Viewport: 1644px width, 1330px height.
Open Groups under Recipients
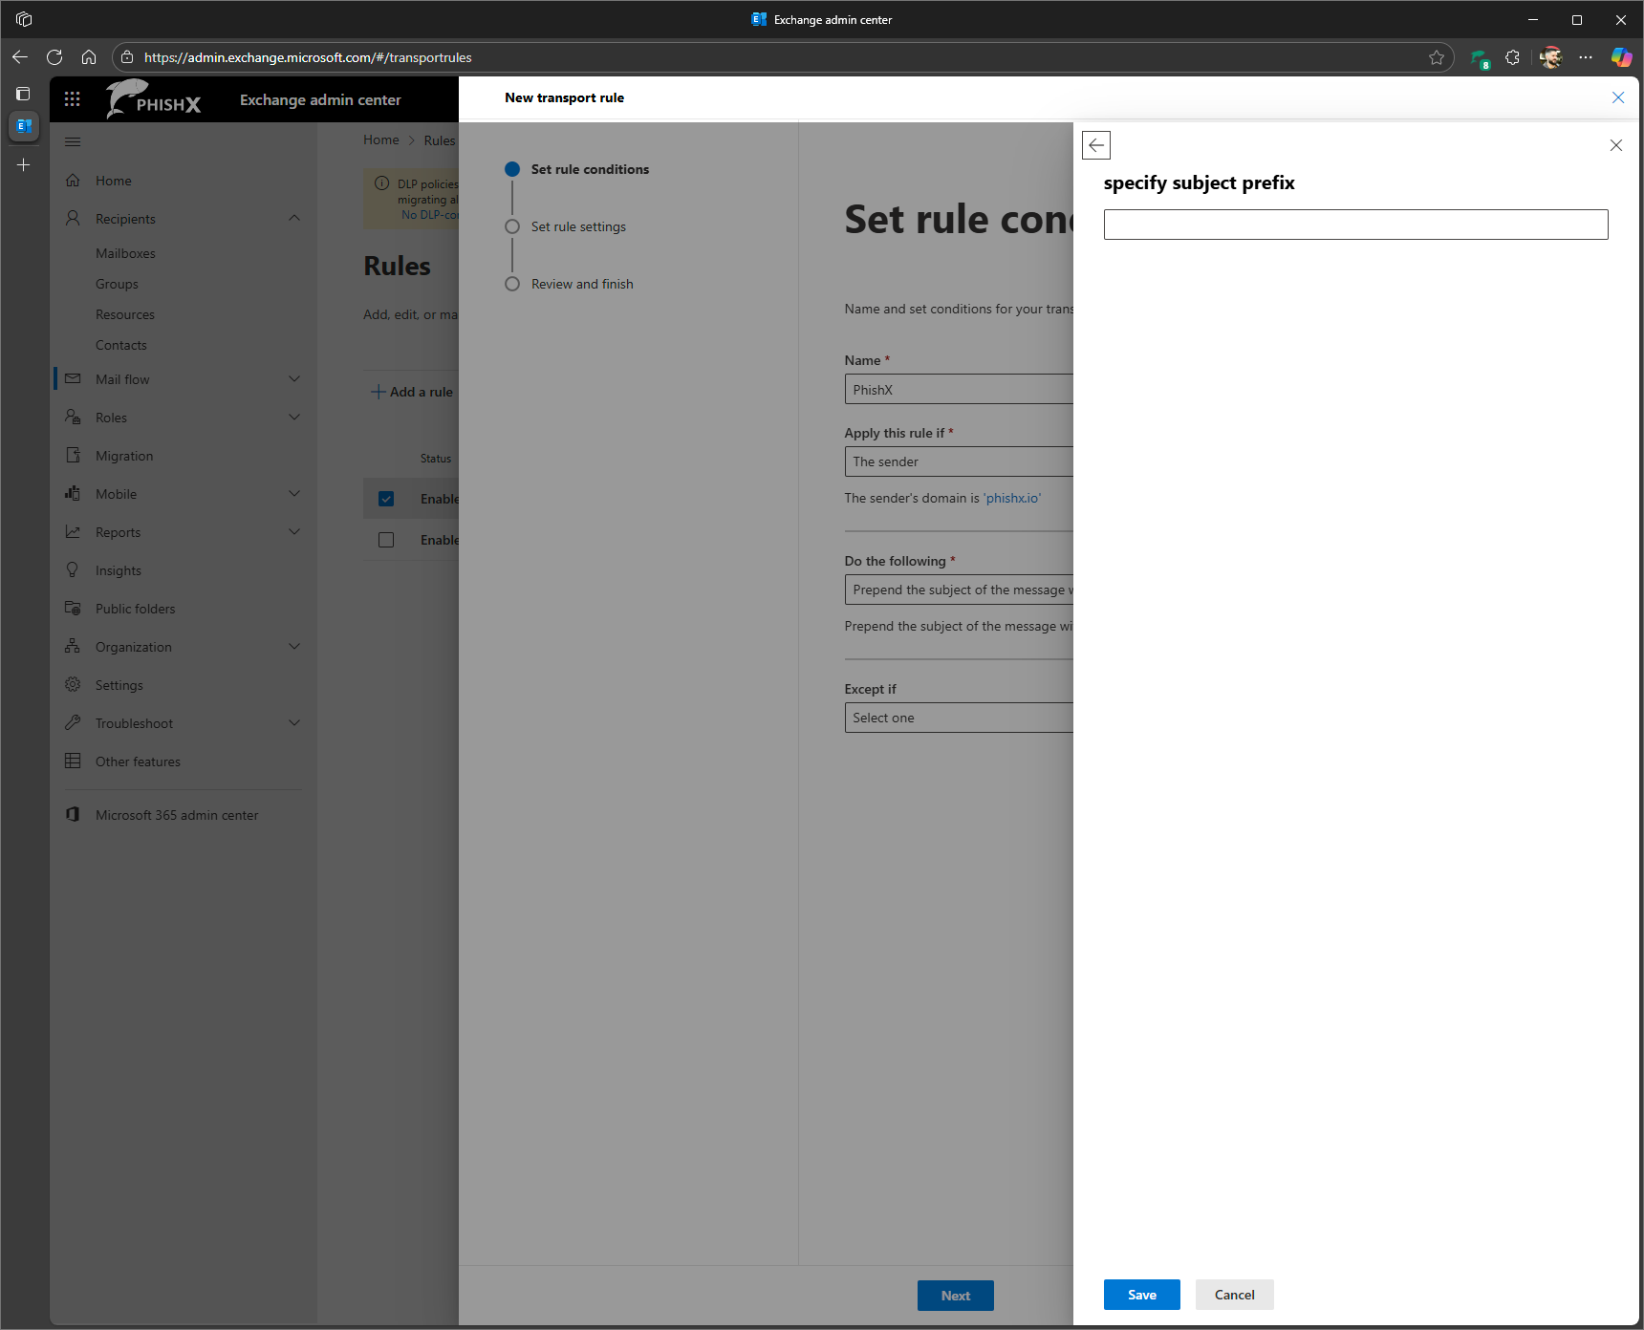117,284
